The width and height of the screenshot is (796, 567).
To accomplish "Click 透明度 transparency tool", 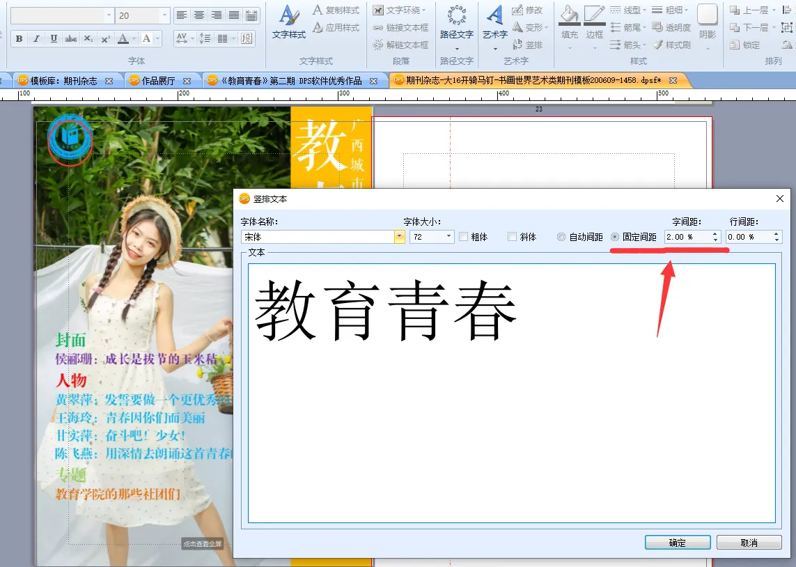I will point(671,27).
